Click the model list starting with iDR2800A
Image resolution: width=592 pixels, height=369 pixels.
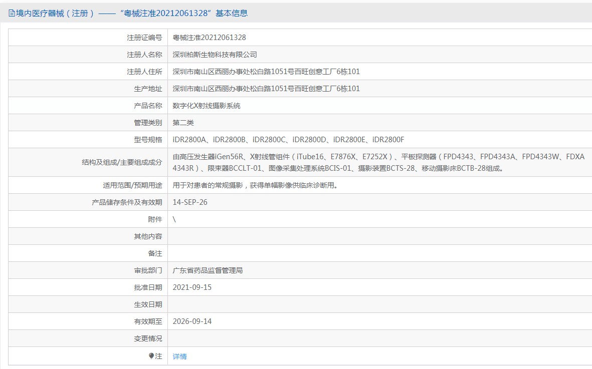(288, 140)
